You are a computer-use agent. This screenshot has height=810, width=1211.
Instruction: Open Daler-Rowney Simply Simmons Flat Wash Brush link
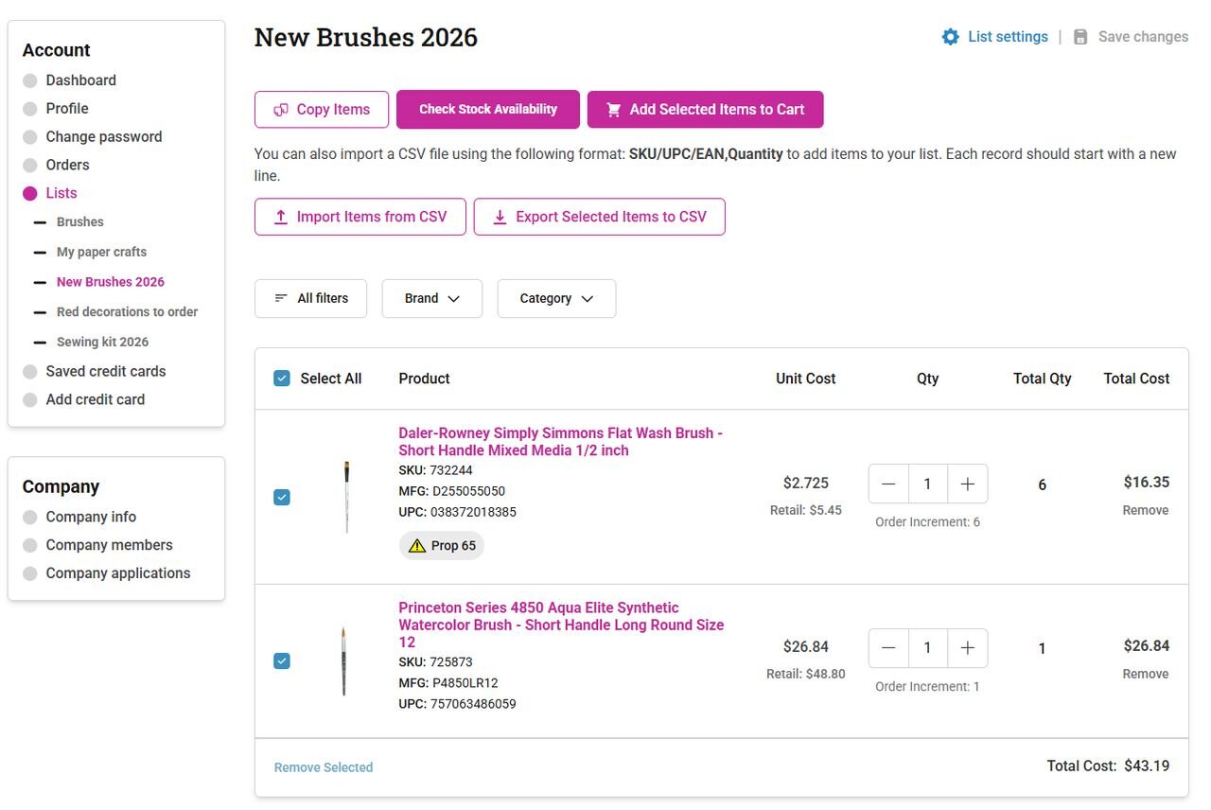click(560, 442)
